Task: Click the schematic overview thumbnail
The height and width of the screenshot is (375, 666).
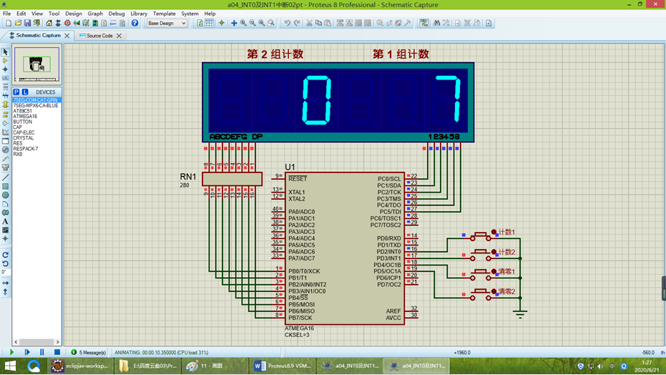Action: pyautogui.click(x=37, y=64)
